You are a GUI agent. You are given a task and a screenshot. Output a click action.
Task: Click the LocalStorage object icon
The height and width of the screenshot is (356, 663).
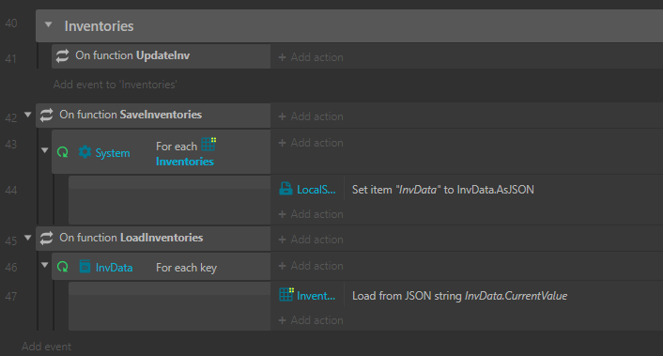pyautogui.click(x=285, y=189)
